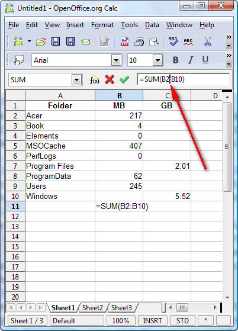Switch to the Sheet2 tab
238x331 pixels.
point(92,307)
